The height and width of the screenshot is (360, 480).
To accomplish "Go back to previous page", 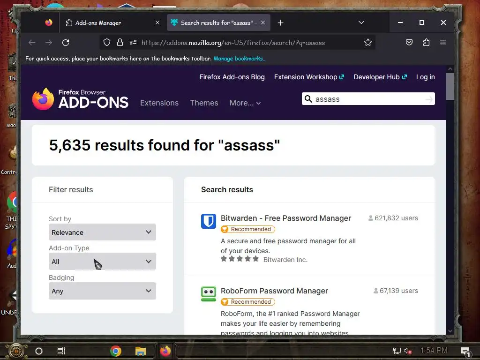I will [x=32, y=43].
